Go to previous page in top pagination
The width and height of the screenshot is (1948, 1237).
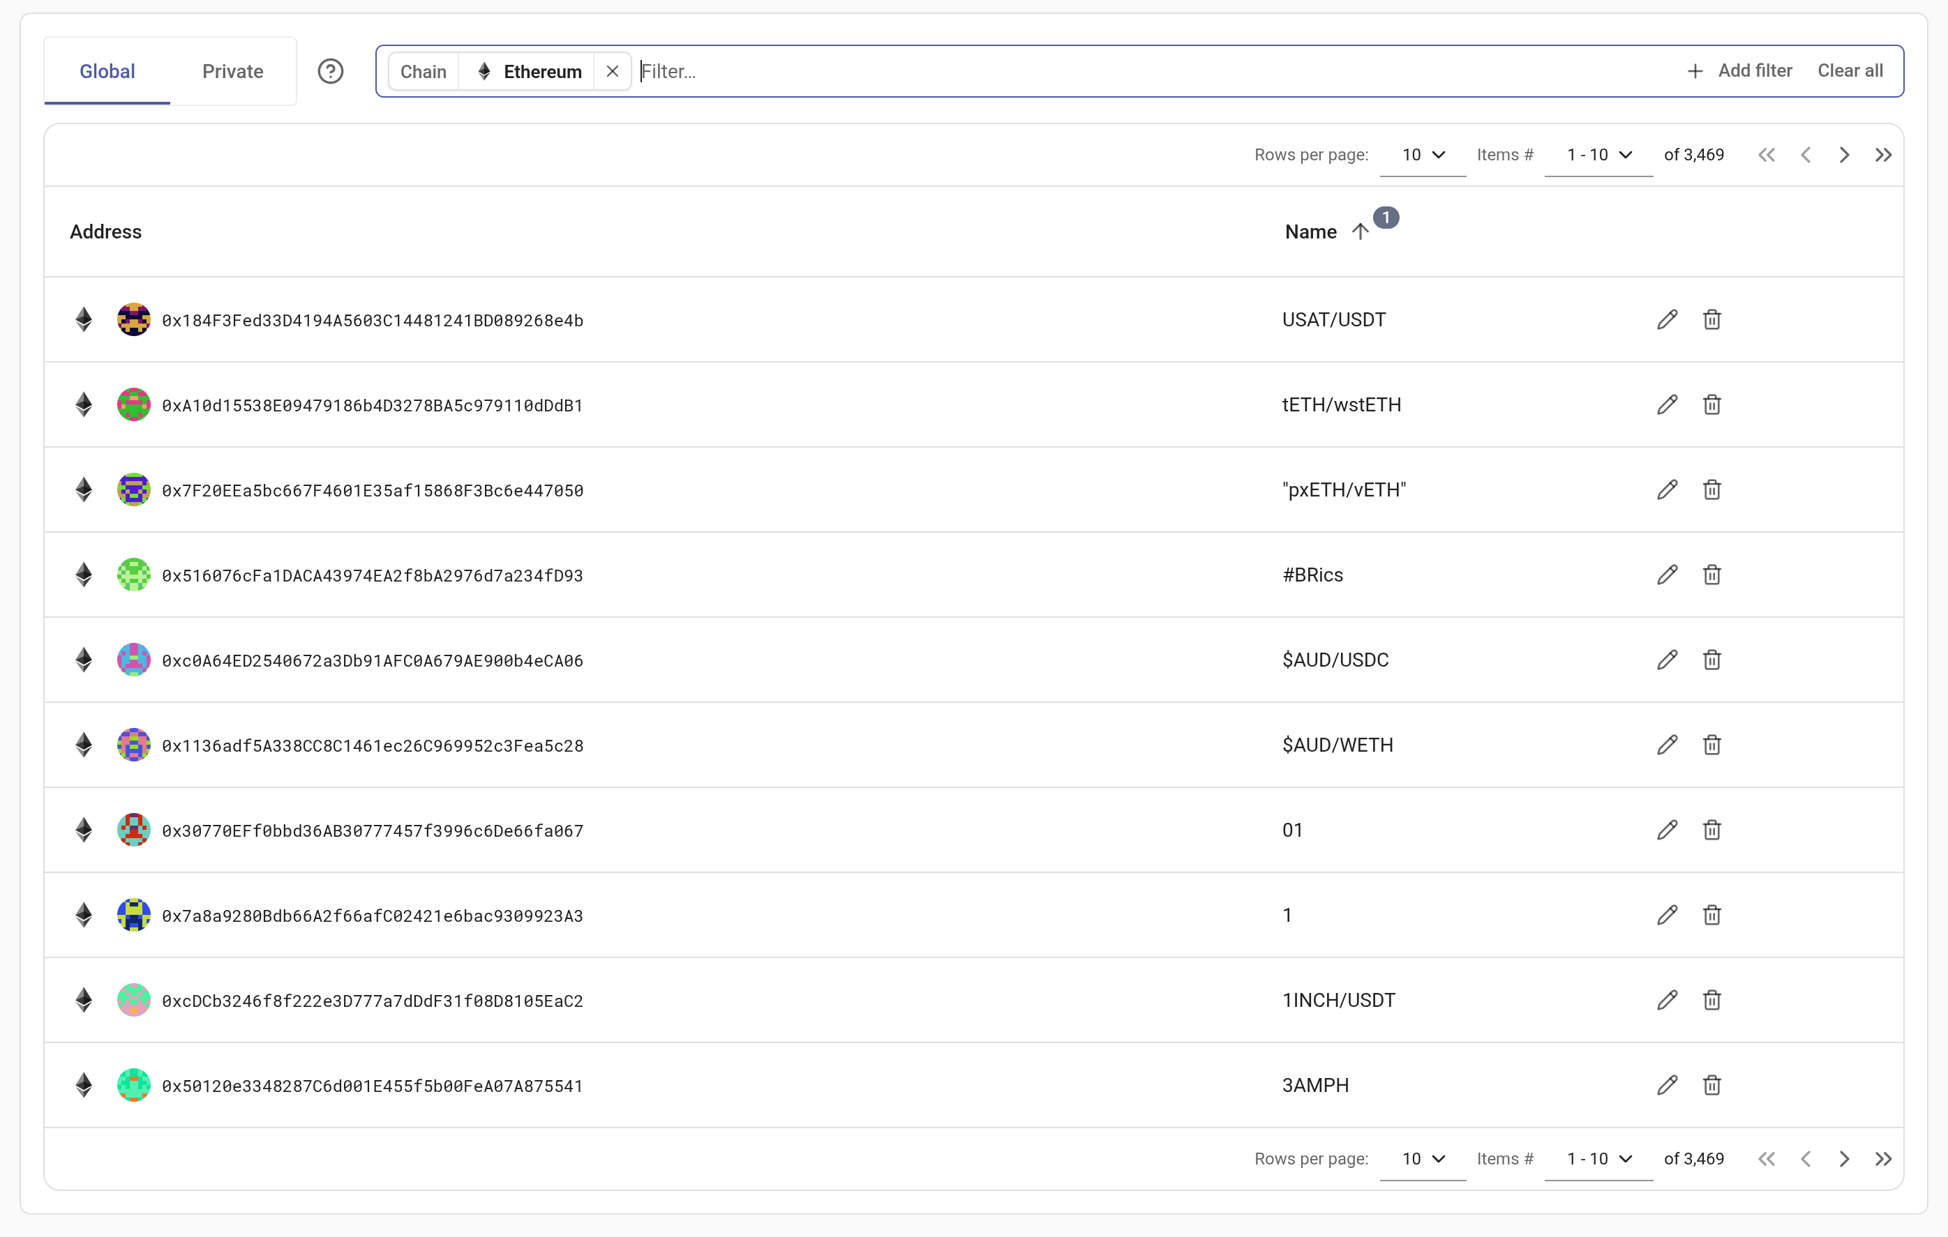click(1805, 154)
